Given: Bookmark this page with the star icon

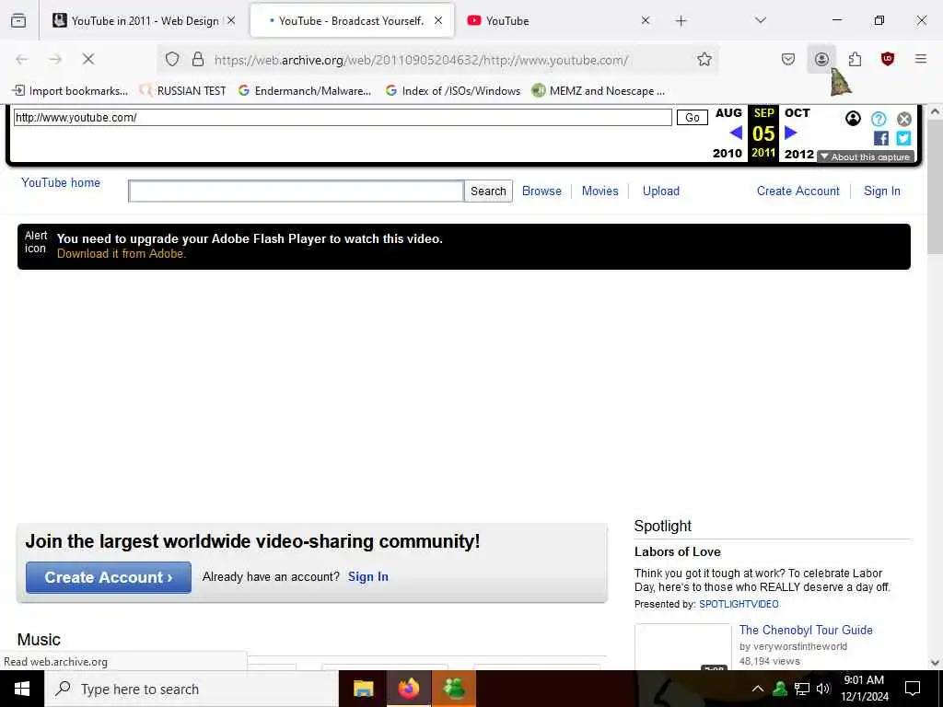Looking at the screenshot, I should (x=704, y=59).
